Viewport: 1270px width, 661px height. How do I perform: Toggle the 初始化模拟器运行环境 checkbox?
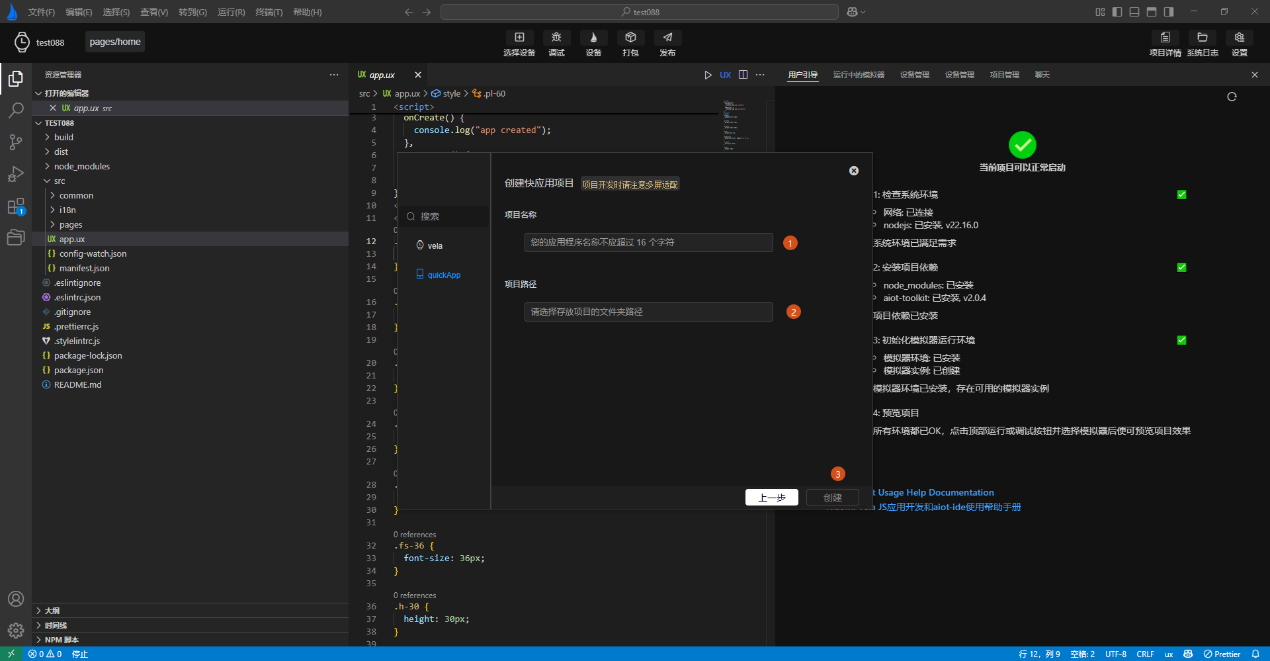pyautogui.click(x=1181, y=340)
